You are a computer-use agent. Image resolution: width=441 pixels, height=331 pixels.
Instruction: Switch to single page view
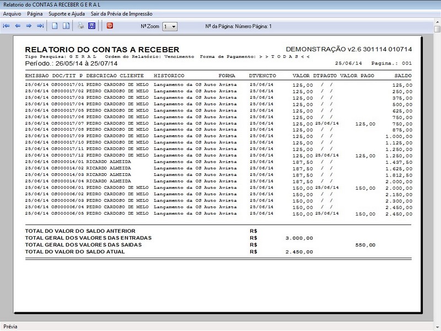coord(55,26)
